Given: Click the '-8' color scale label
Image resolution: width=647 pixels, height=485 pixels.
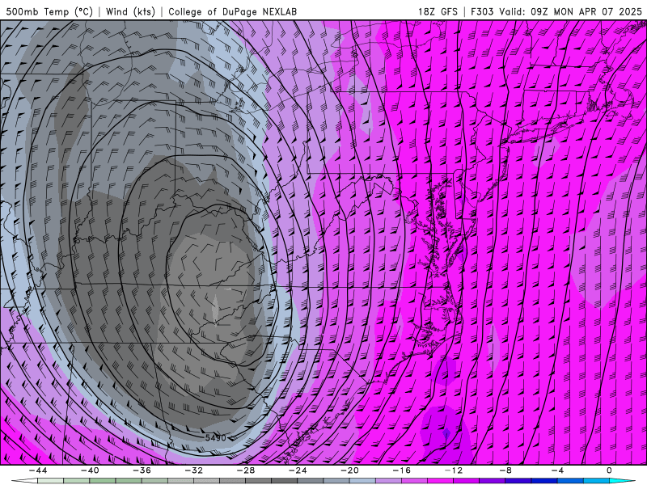Looking at the screenshot, I should (505, 470).
